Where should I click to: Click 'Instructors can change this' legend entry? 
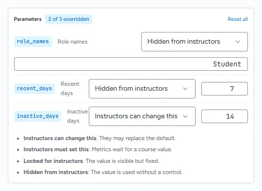[99, 138]
